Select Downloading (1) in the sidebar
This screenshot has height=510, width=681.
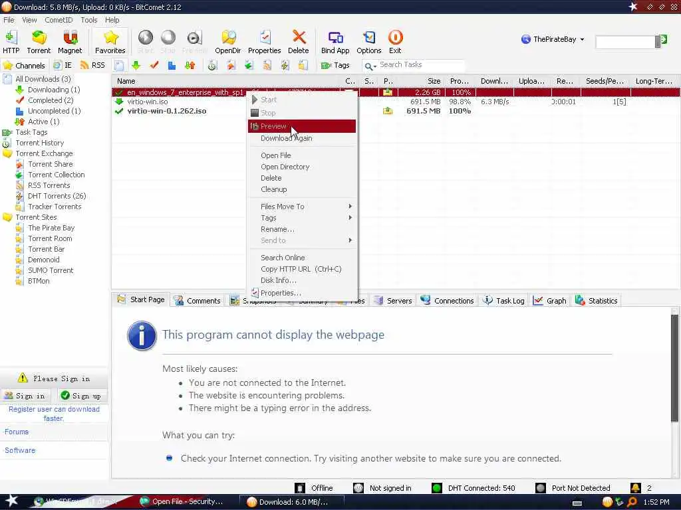(x=54, y=90)
